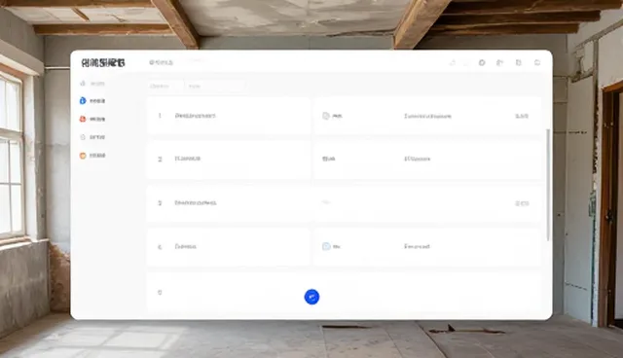This screenshot has width=623, height=358.
Task: Click the user-add icon in top toolbar
Action: point(499,62)
